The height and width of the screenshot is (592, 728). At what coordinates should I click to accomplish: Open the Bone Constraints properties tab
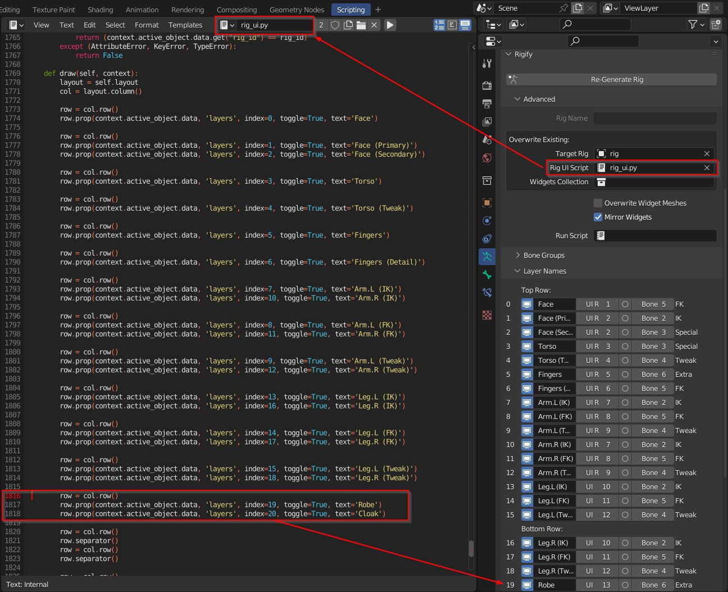tap(487, 293)
